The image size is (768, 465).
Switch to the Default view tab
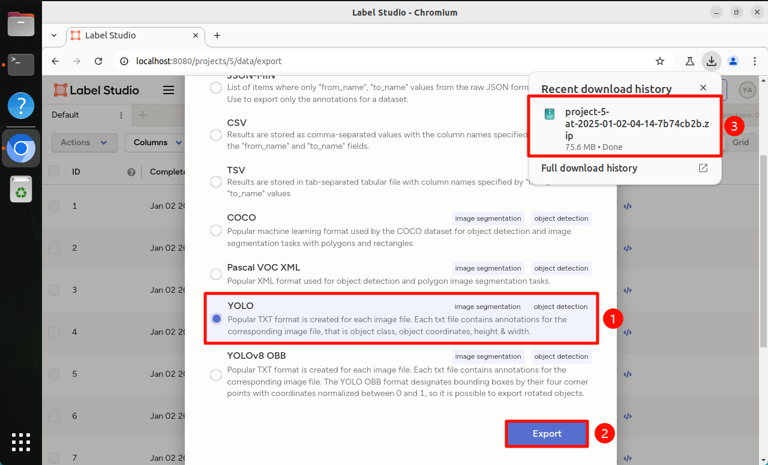[65, 115]
